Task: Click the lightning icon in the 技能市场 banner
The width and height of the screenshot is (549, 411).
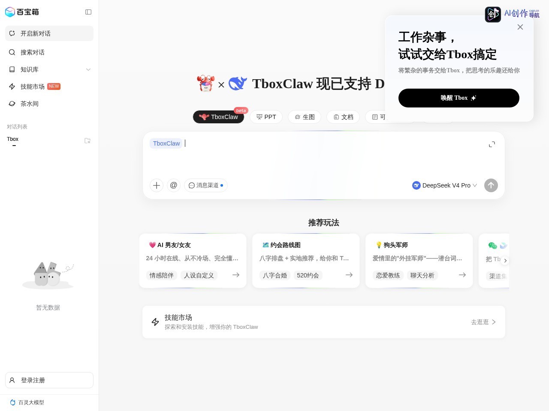Action: point(155,322)
